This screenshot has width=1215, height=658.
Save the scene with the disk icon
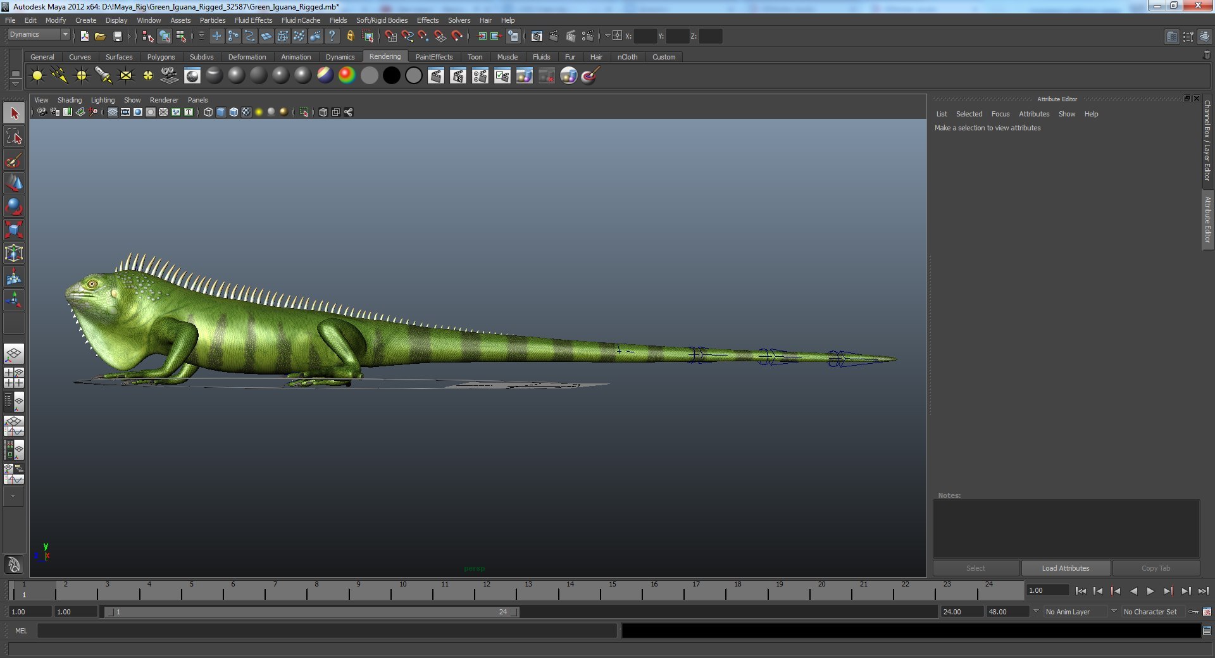coord(117,36)
